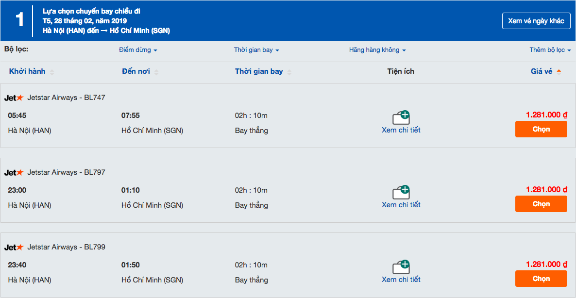The image size is (576, 298).
Task: Click Jetstar logo on the BL799 flight
Action: pyautogui.click(x=14, y=247)
